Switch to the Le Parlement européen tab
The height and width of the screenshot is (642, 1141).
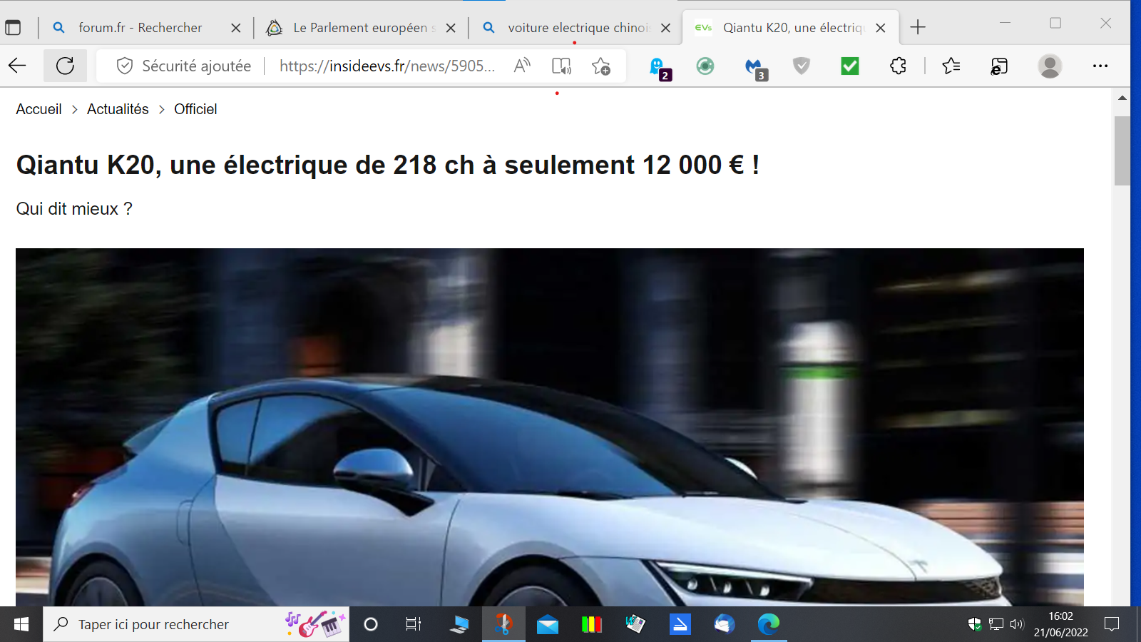coord(359,27)
